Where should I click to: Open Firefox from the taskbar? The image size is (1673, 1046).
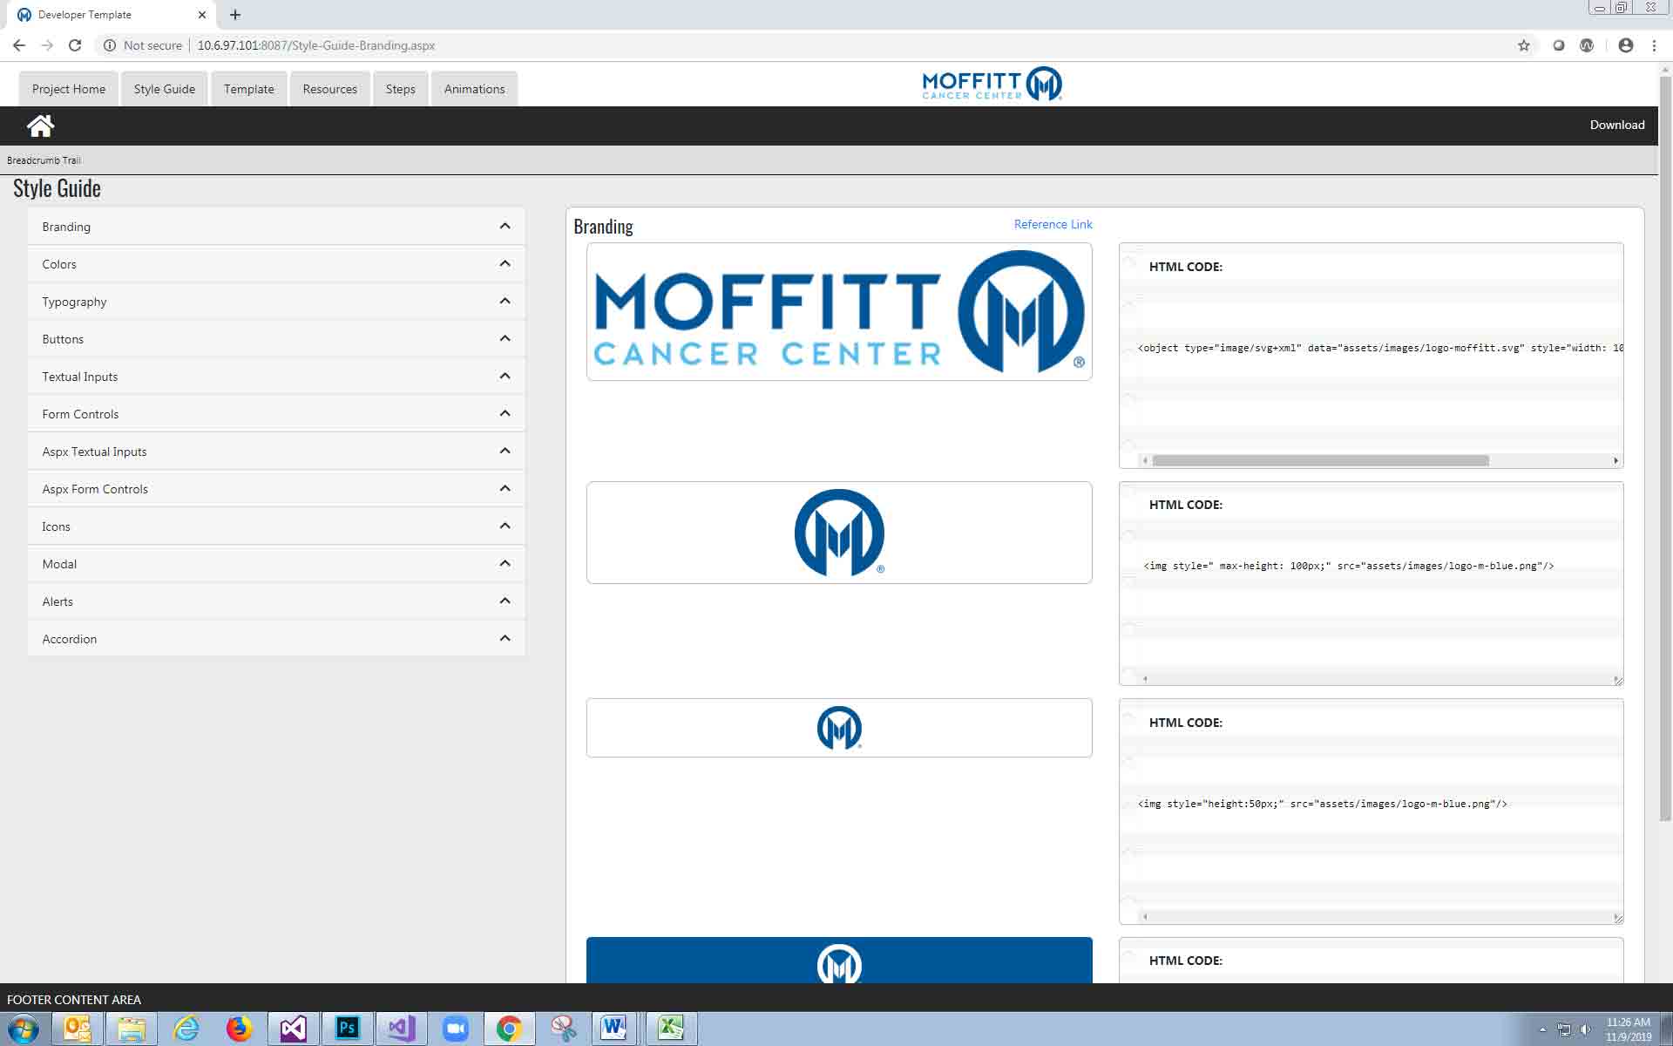click(238, 1029)
